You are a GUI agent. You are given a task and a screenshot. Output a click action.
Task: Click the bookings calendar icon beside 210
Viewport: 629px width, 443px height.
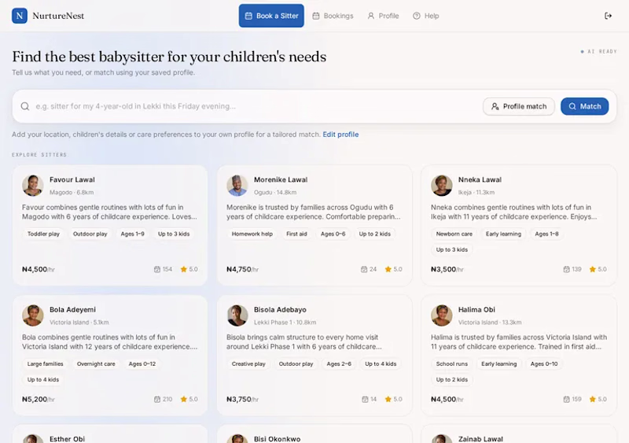pos(157,399)
